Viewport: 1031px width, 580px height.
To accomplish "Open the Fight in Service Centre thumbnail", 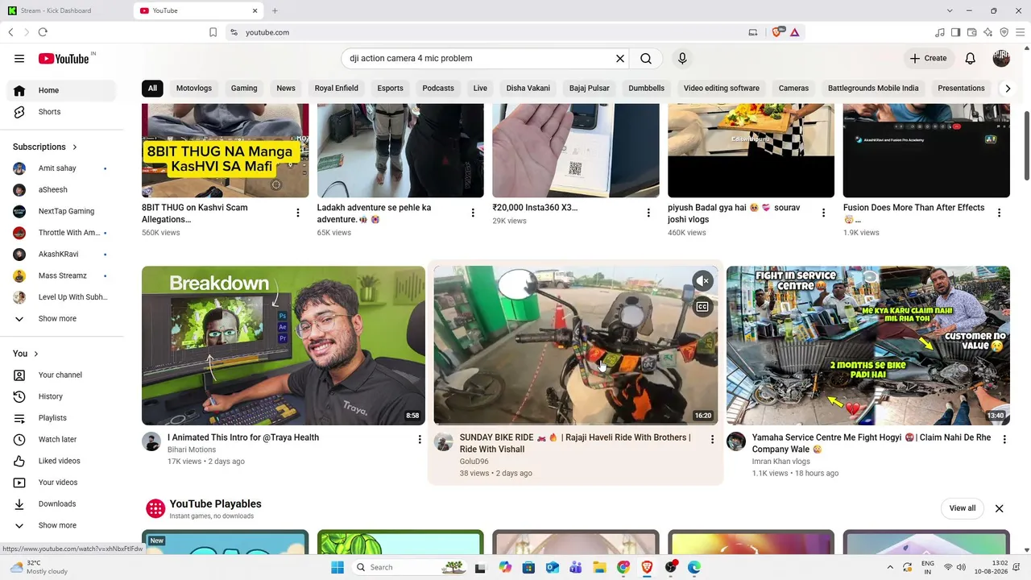I will click(868, 346).
